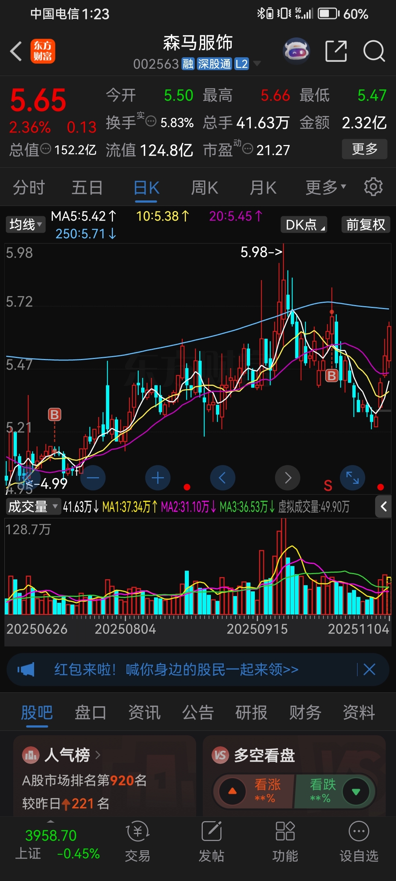
Task: Tap the red S sell marker
Action: 328,486
